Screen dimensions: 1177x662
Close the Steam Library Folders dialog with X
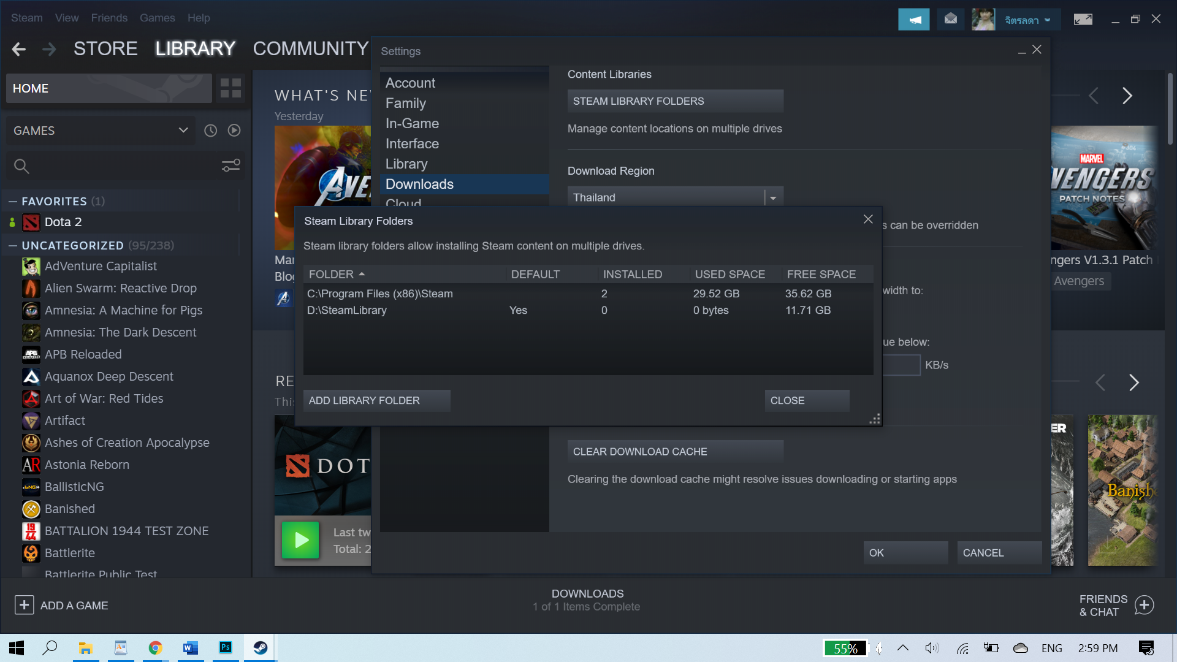(x=868, y=219)
